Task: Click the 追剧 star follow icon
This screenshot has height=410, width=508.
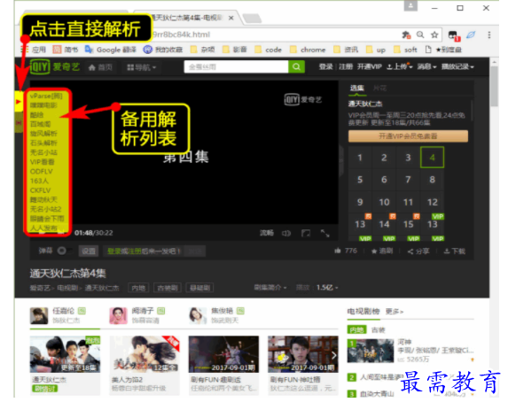Action: (374, 251)
